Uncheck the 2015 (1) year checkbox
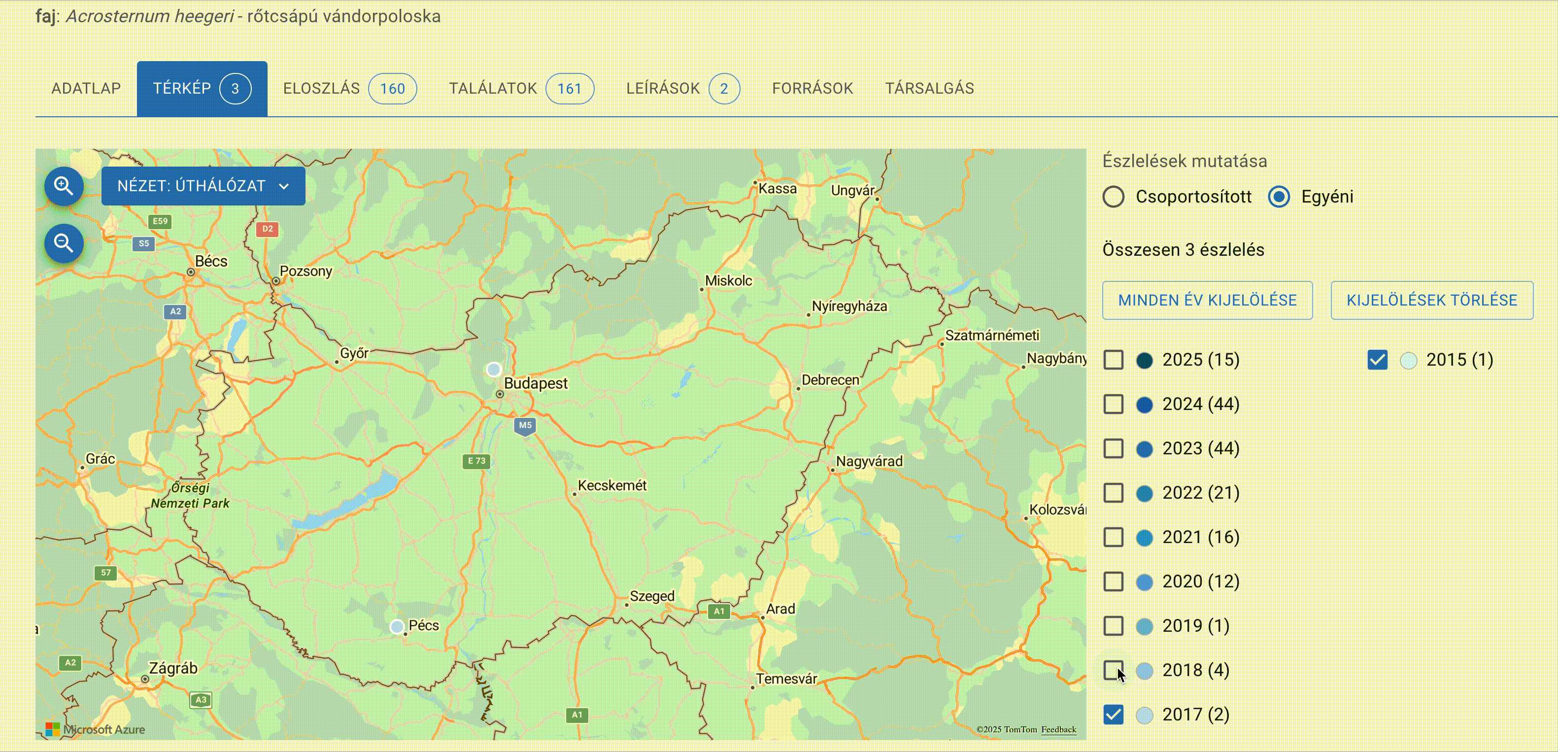1558x752 pixels. 1377,360
